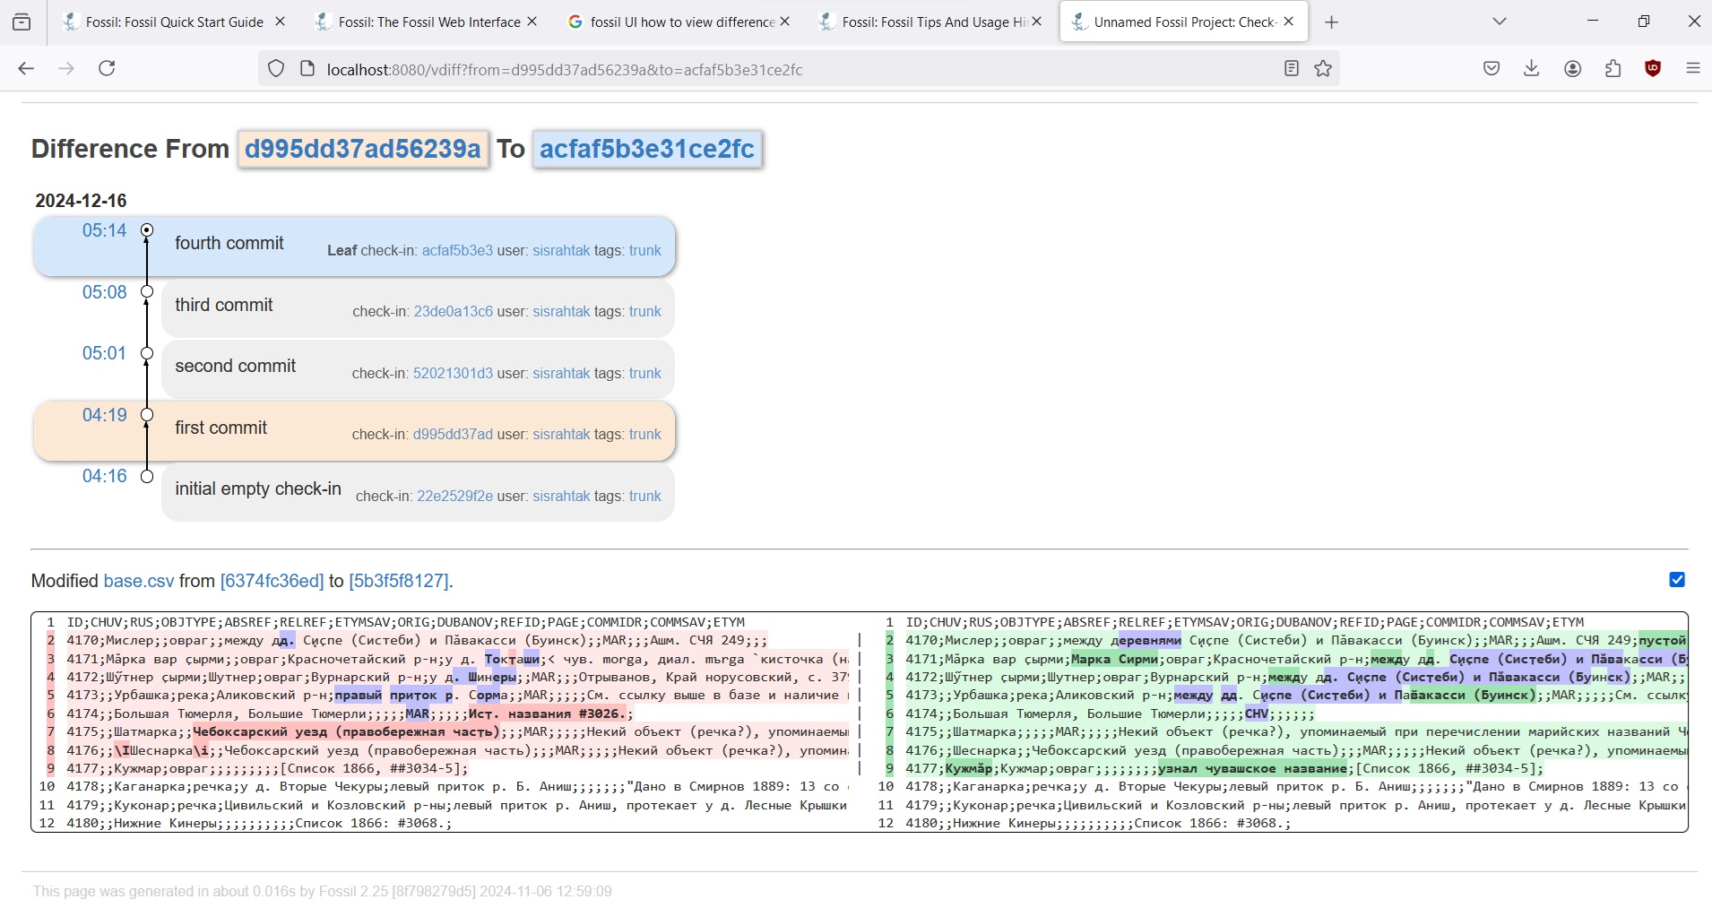Open the Reader view icon in address bar
Image resolution: width=1712 pixels, height=908 pixels.
coord(1292,68)
